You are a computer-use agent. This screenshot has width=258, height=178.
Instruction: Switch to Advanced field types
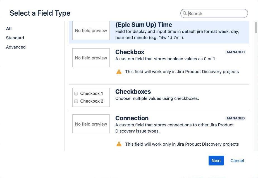(16, 47)
